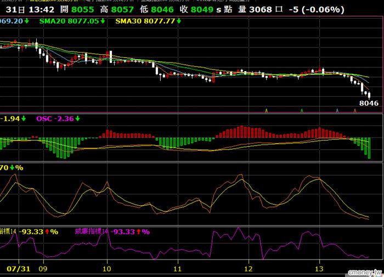Open the cmoney.tw watermark link
This screenshot has height=277, width=384.
coord(365,273)
